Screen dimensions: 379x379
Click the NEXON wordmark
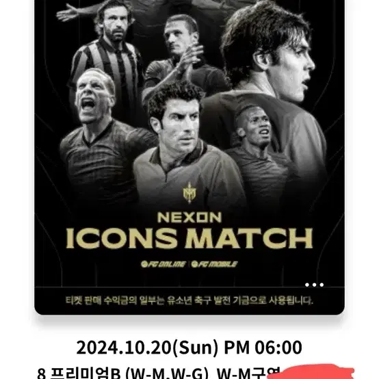(x=189, y=218)
